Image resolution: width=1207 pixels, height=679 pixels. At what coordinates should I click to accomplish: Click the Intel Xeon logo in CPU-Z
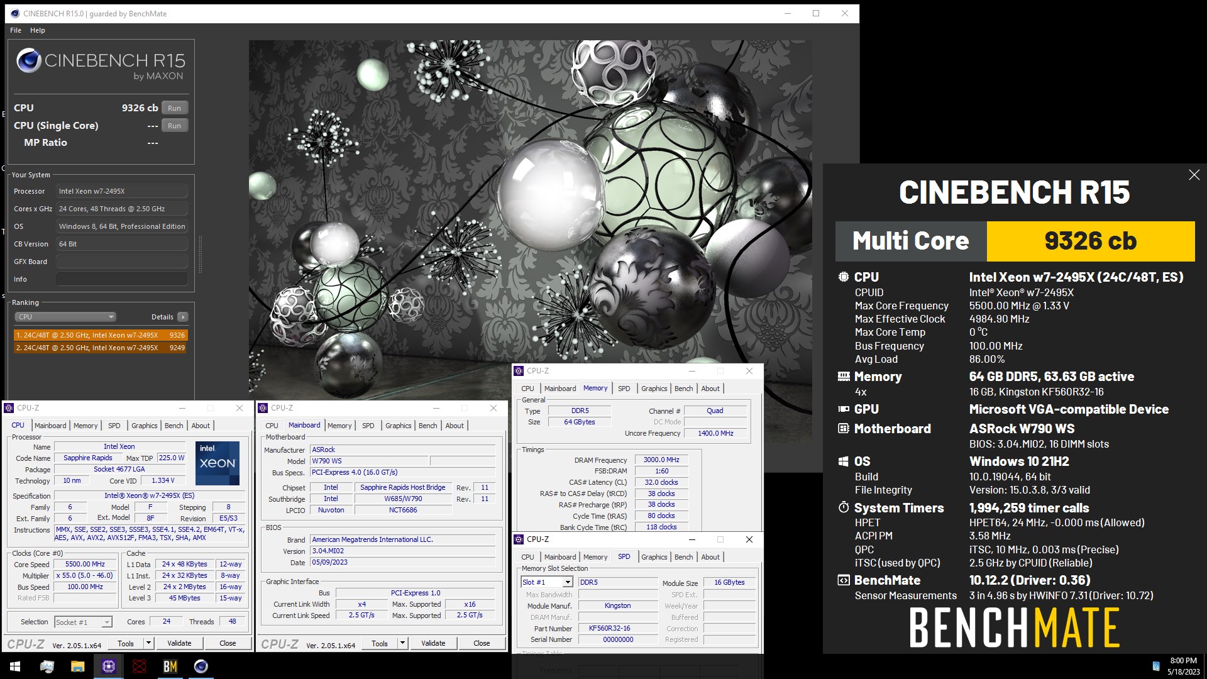click(218, 463)
